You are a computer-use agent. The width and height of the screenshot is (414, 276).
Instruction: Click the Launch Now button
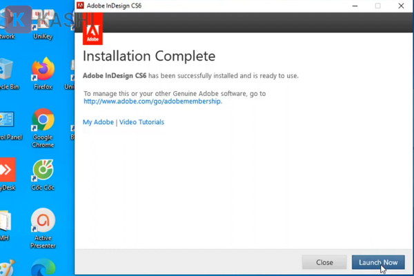coord(378,262)
